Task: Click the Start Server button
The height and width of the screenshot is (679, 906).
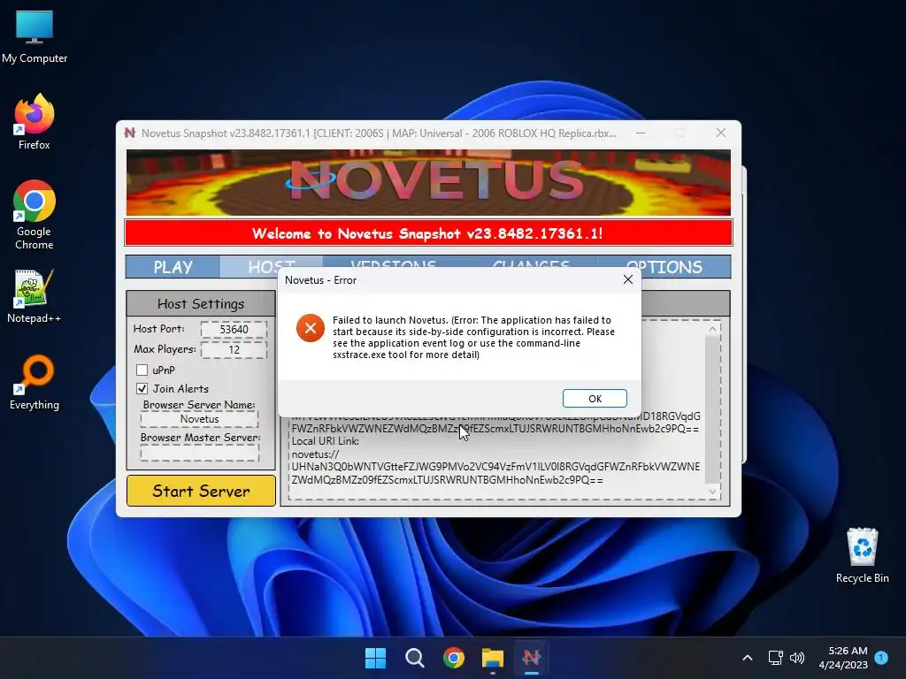Action: 201,491
